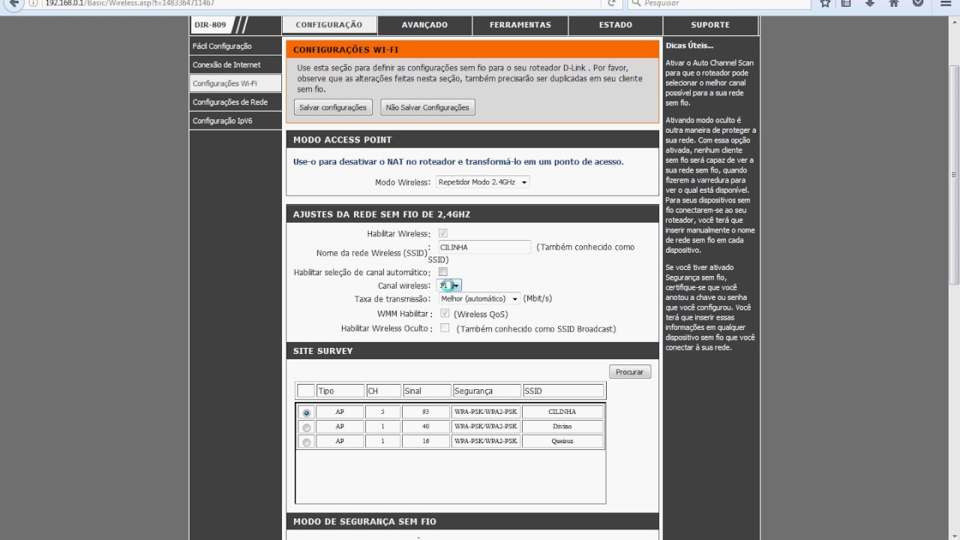Click the CONFIGURAÇÕES WI-FI orange heading
This screenshot has height=540, width=960.
point(346,49)
